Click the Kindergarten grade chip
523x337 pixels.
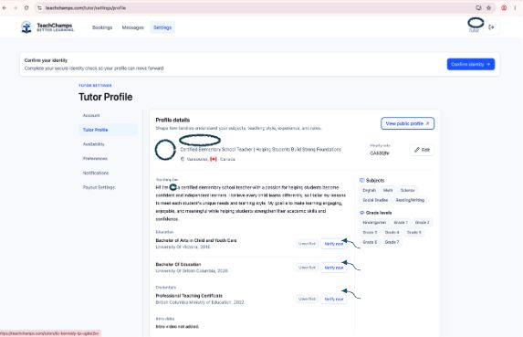point(374,222)
